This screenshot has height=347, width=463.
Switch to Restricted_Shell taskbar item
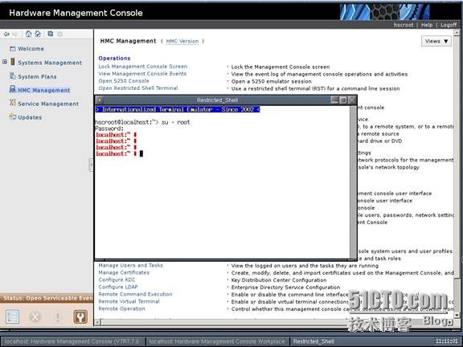[313, 341]
